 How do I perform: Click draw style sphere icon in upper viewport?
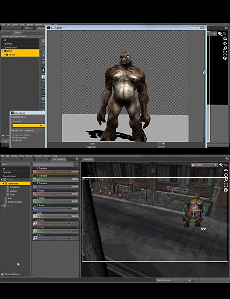(x=220, y=34)
